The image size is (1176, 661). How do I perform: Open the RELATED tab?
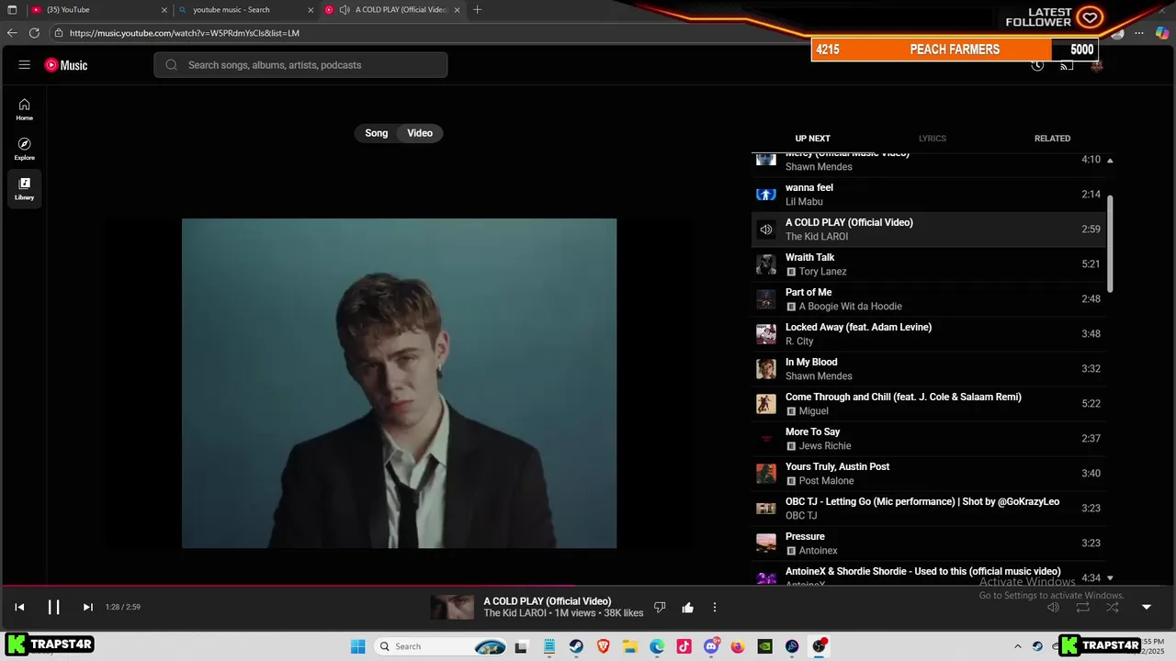point(1052,139)
